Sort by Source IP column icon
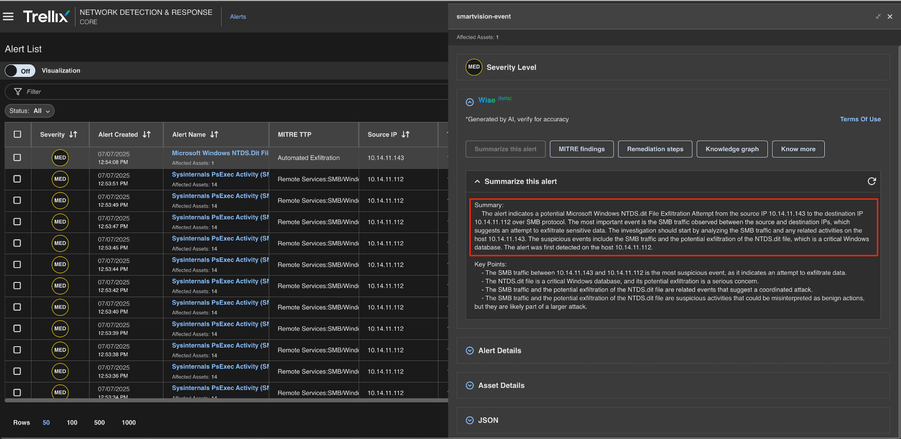Screen dimensions: 901x439 (406, 135)
